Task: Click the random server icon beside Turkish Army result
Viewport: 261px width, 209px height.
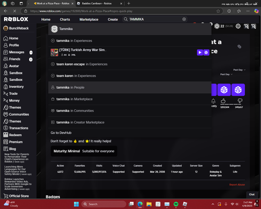Action: click(206, 52)
